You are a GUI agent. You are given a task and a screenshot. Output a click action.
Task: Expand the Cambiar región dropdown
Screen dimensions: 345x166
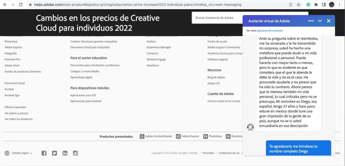22,153
